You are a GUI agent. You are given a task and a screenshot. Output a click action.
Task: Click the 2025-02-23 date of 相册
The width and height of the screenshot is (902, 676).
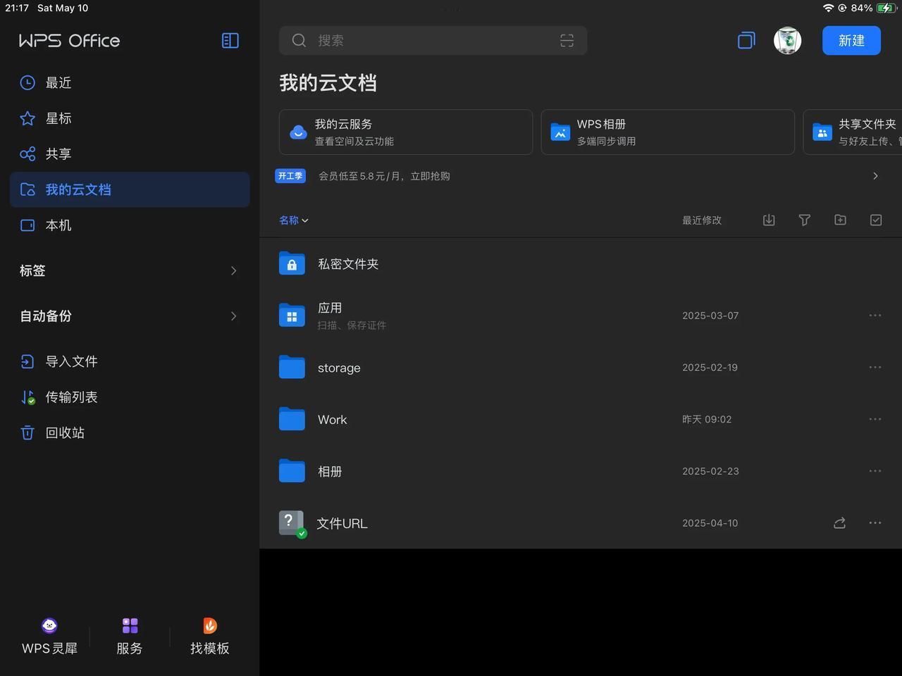pyautogui.click(x=710, y=471)
